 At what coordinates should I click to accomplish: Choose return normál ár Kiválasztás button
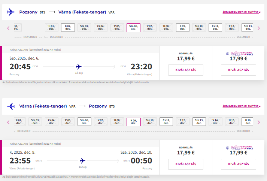point(186,164)
